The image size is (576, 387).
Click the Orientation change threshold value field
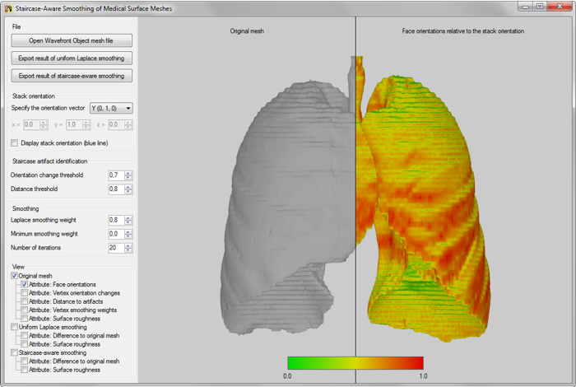tap(117, 175)
